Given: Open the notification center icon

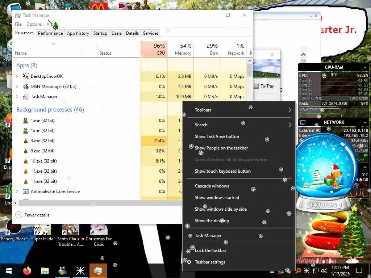Looking at the screenshot, I should tap(359, 271).
